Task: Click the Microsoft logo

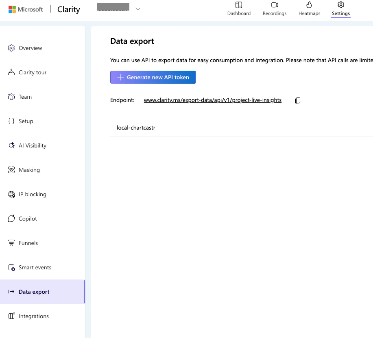Action: 26,9
